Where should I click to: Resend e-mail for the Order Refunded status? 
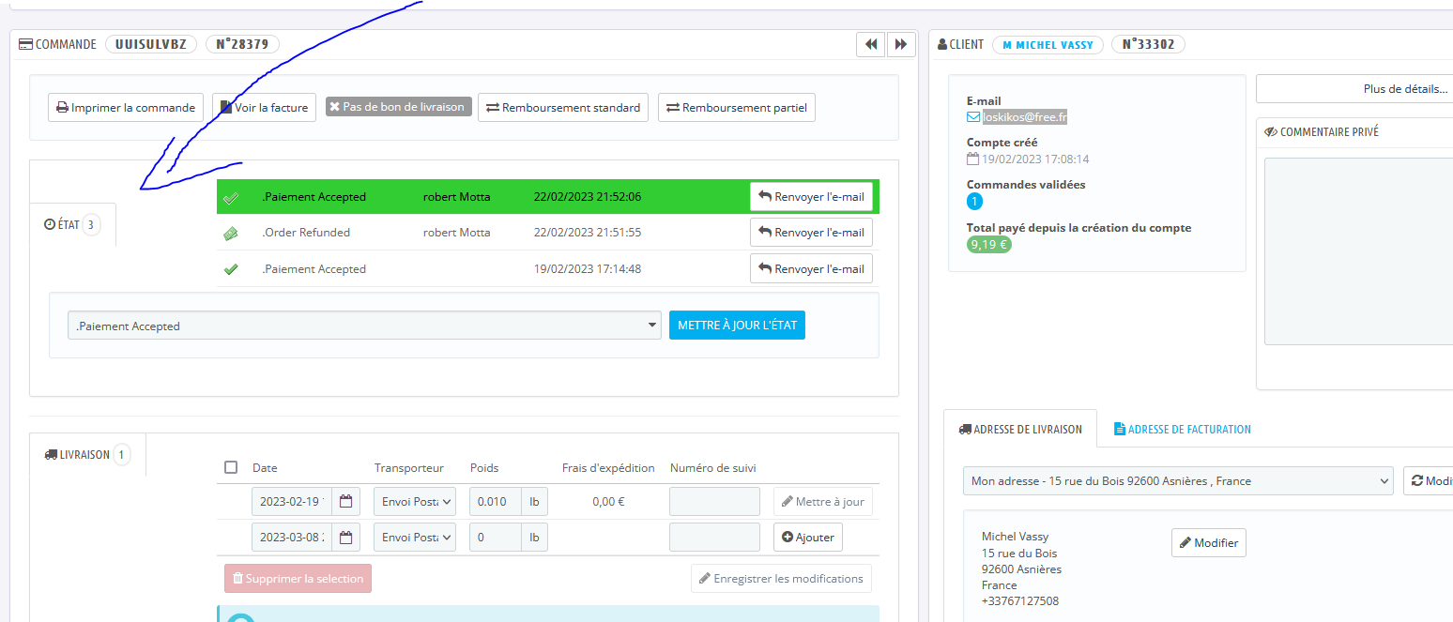[x=811, y=233]
